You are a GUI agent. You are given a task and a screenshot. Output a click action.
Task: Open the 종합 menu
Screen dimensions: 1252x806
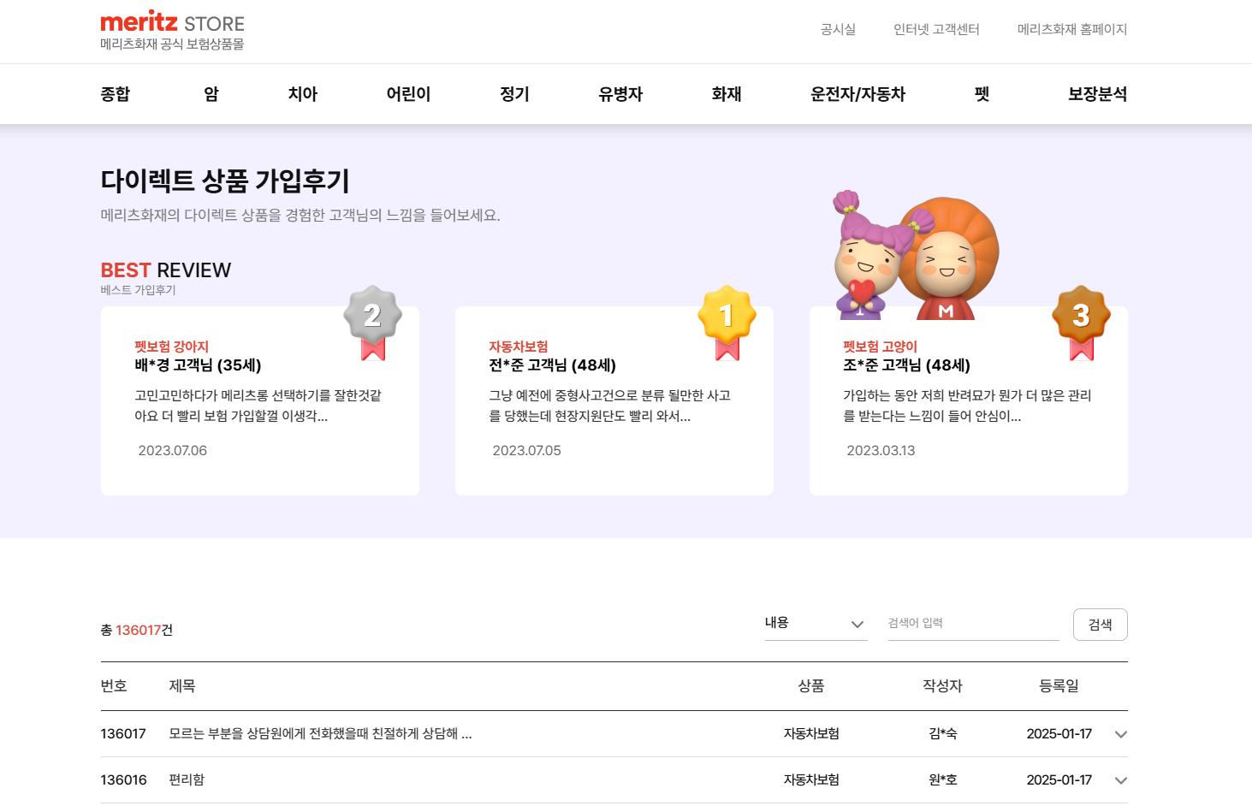coord(116,94)
